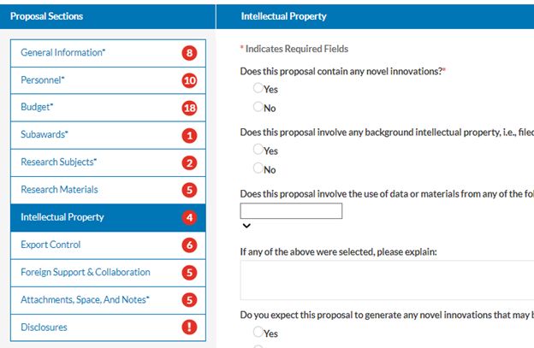Open Foreign Support & Collaboration section
534x348 pixels.
[x=86, y=272]
